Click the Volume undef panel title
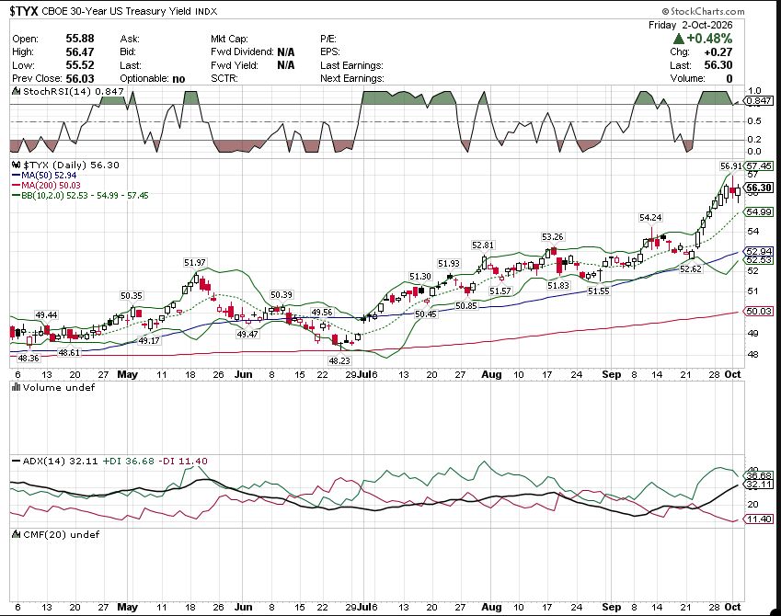 coord(59,387)
